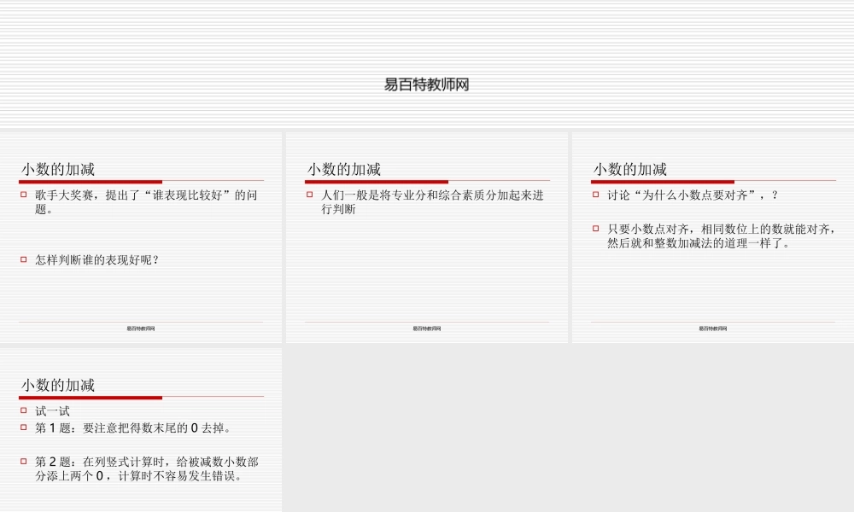854x512 pixels.
Task: Click the text 第 1 题：要注意把得数末尾的 0 去掉
Action: [133, 428]
